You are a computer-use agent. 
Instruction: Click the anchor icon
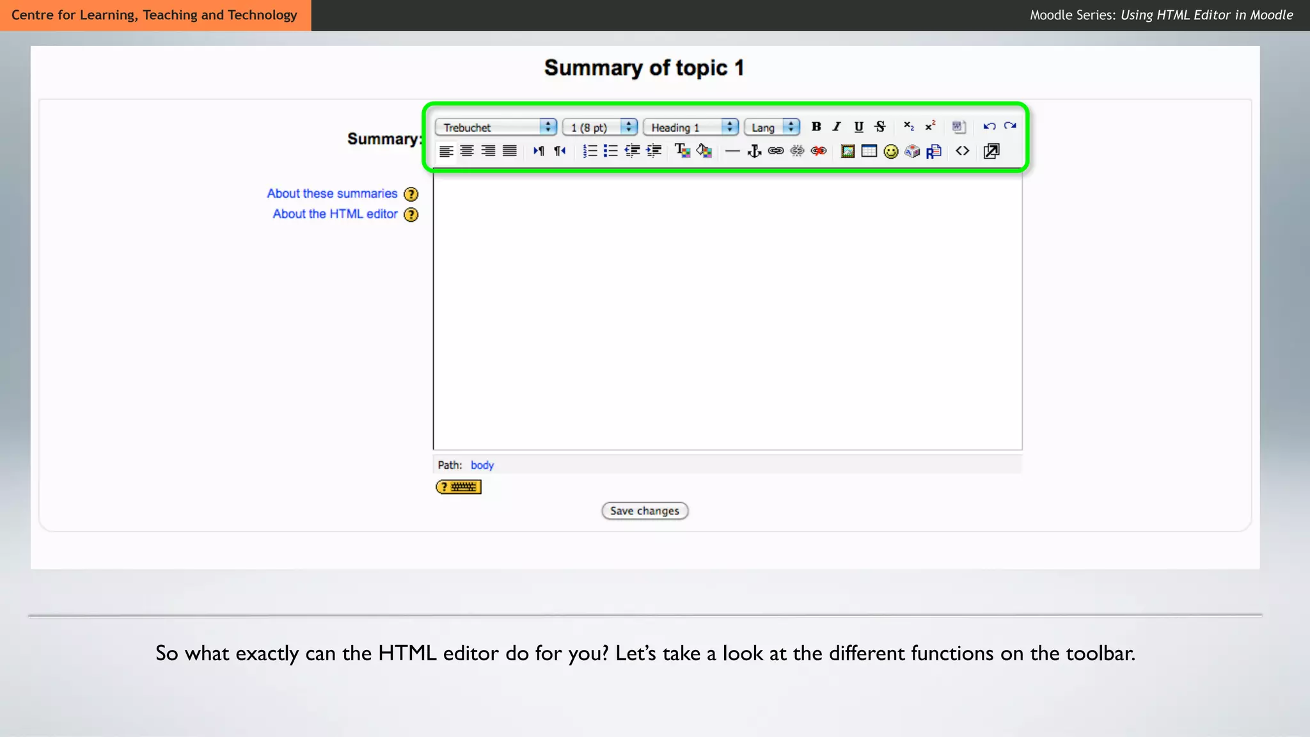(x=754, y=151)
